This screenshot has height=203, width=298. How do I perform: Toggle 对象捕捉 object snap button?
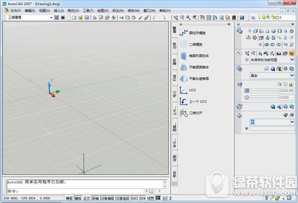click(x=108, y=198)
